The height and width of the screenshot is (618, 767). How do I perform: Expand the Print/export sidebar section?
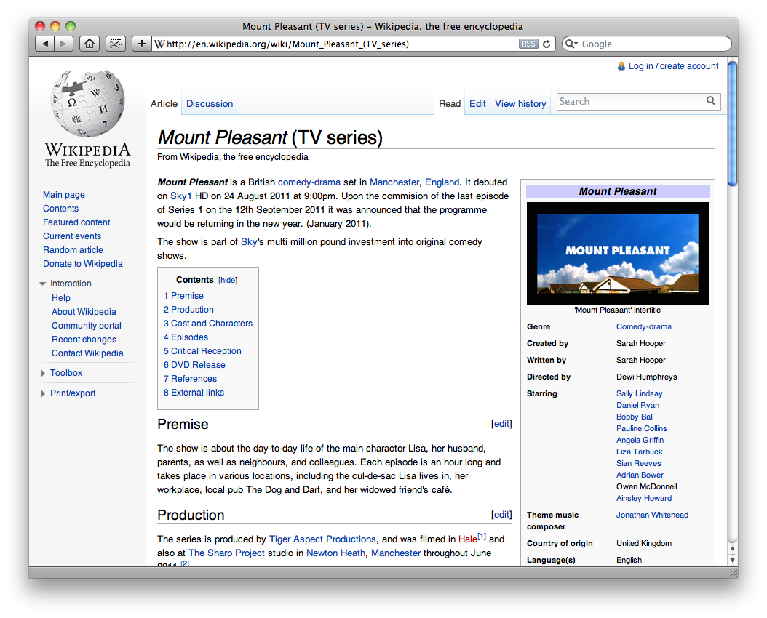pos(43,394)
